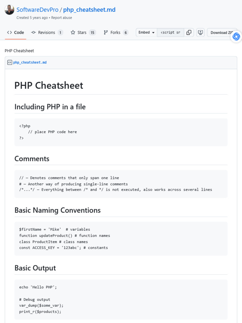
Task: Click the save gist to desktop icon
Action: pos(200,32)
